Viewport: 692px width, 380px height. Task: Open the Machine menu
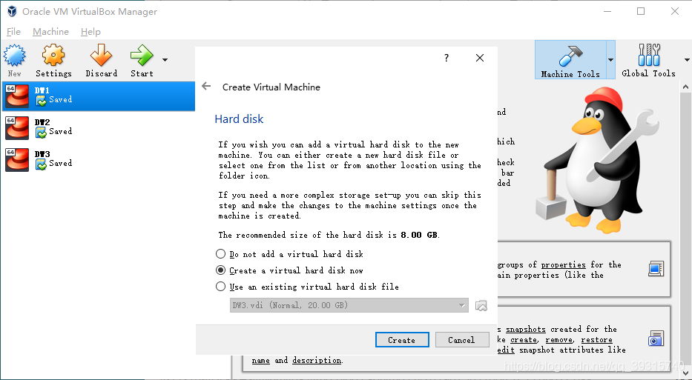tap(50, 32)
